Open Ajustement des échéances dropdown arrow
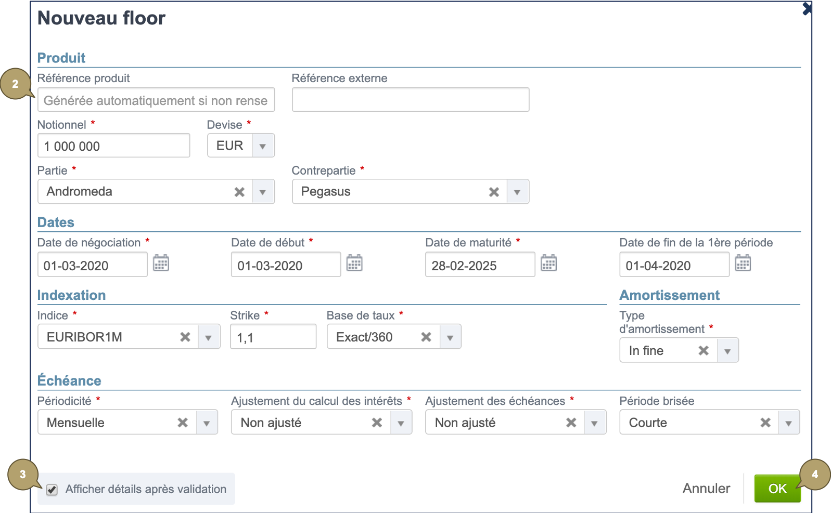831x513 pixels. (594, 423)
